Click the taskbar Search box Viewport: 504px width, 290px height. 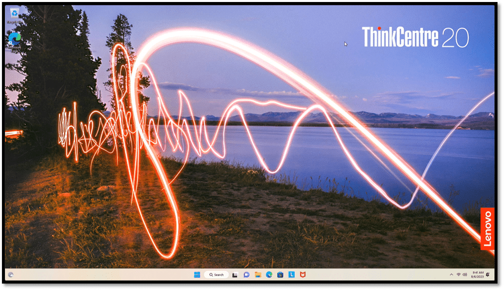(x=216, y=274)
